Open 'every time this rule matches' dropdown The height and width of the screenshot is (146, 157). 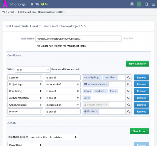coord(53,137)
